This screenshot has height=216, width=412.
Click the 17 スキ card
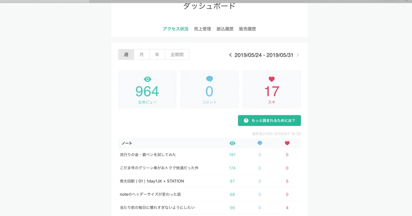[272, 89]
